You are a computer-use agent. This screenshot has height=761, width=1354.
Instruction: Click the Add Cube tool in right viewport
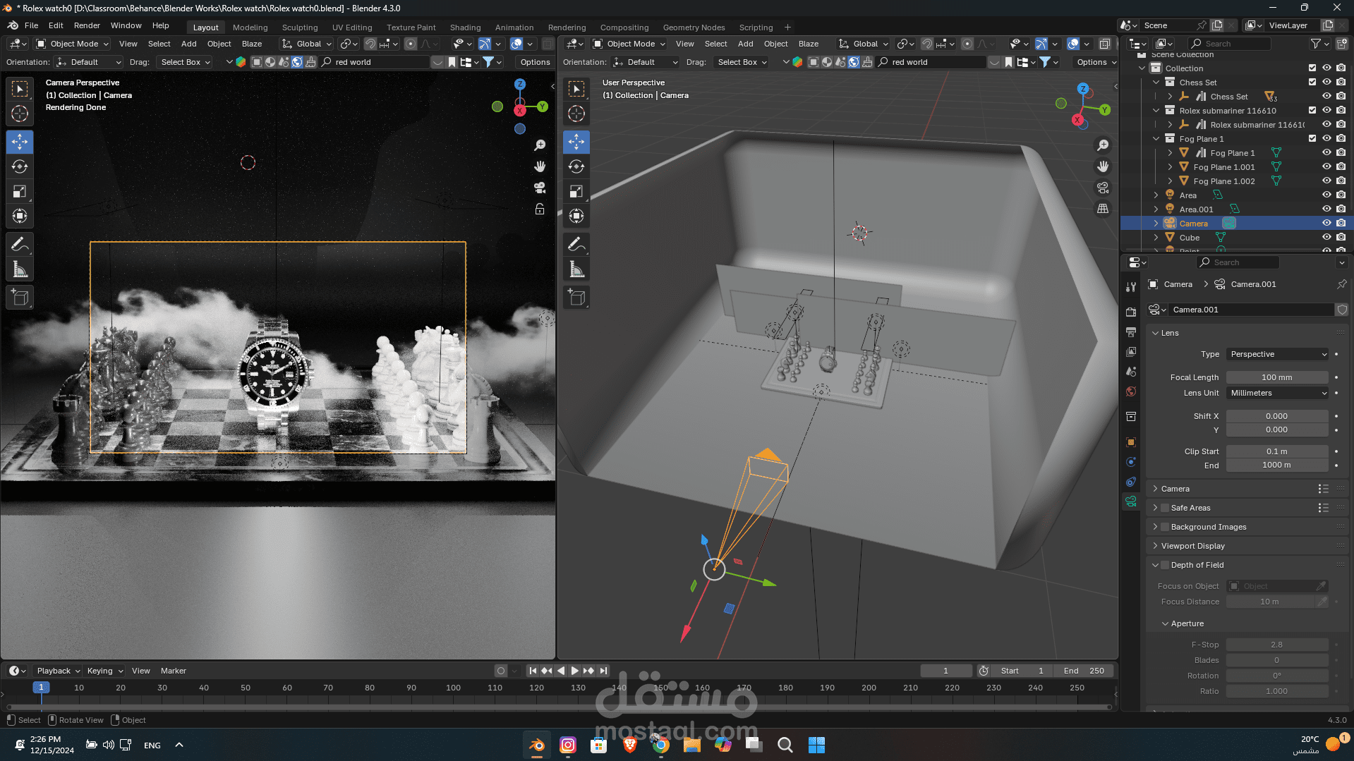click(x=576, y=298)
